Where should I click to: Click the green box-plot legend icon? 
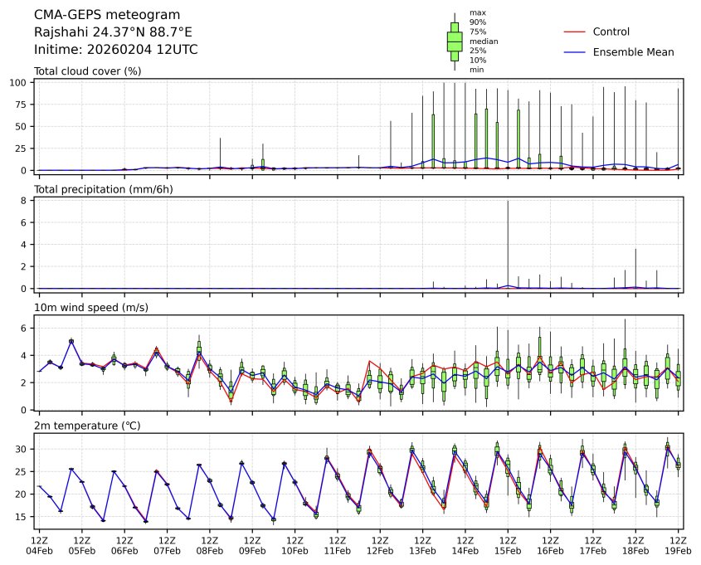coord(455,41)
